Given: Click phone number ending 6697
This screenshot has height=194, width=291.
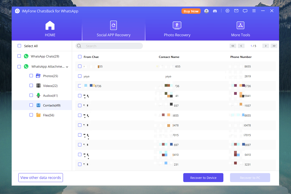Looking at the screenshot, I should [x=248, y=145].
